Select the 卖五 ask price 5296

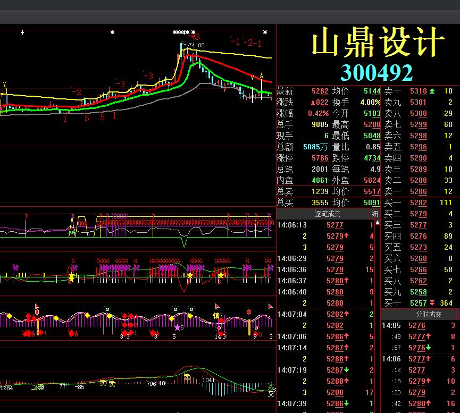419,147
